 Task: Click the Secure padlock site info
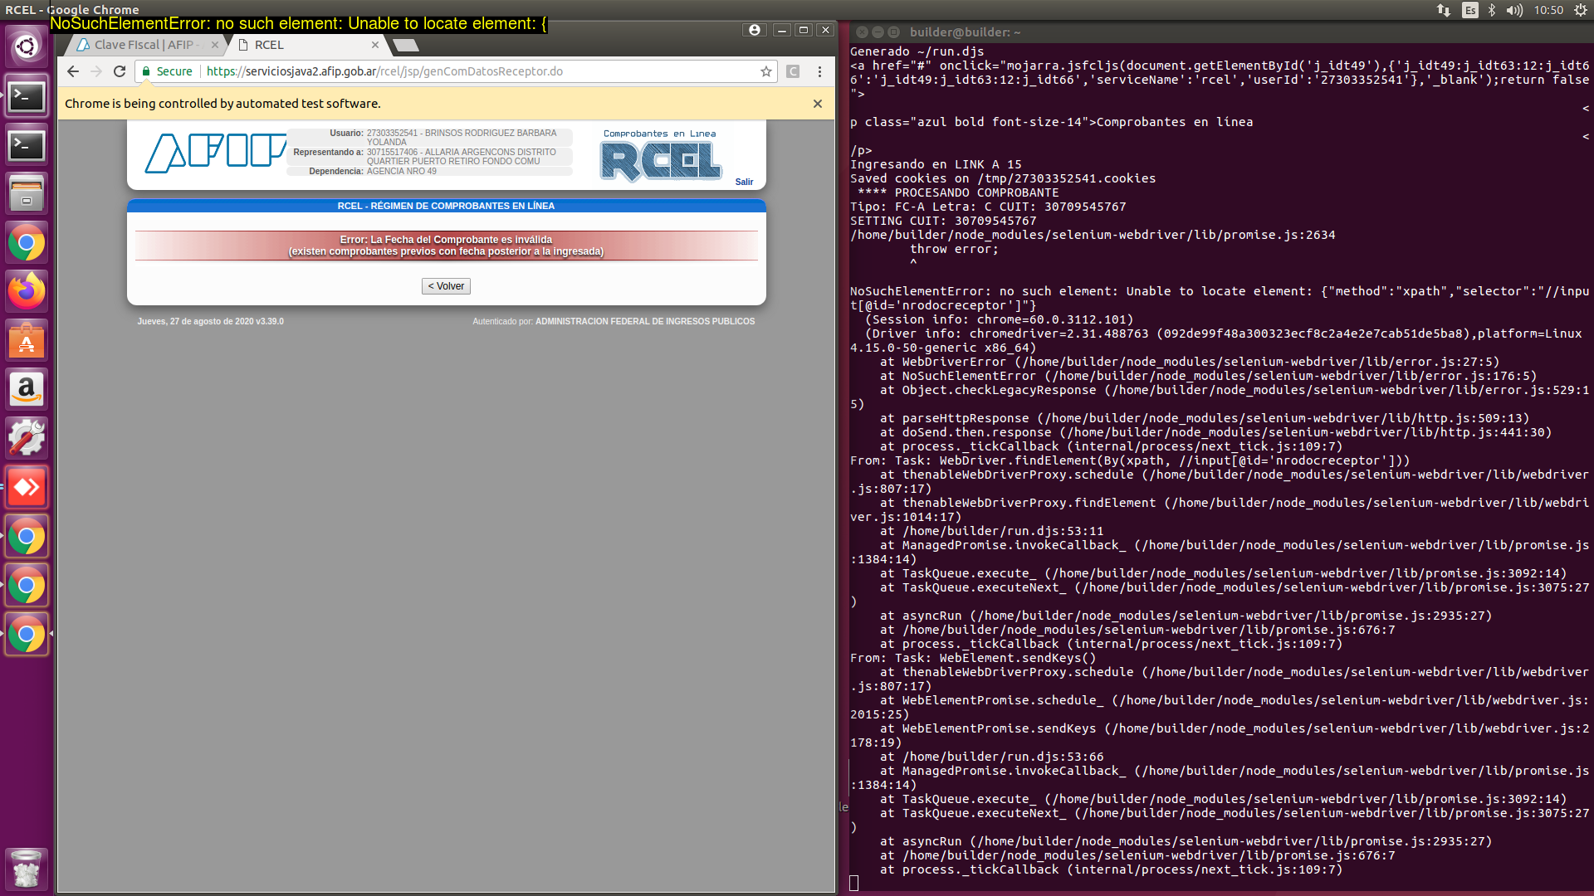coord(168,71)
